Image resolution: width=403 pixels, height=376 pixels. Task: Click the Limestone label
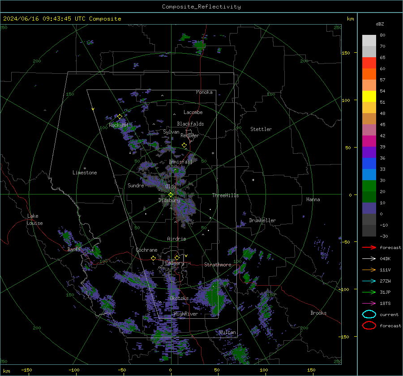click(85, 173)
